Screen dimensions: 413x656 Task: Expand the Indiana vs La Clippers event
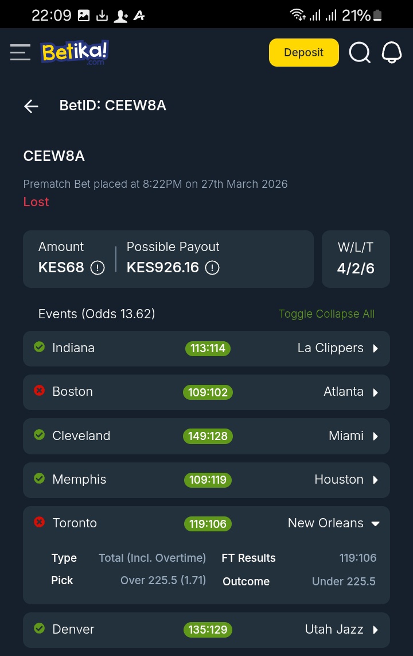tap(376, 348)
